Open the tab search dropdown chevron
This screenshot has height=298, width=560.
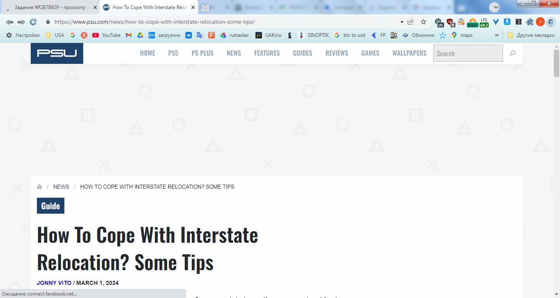click(494, 7)
